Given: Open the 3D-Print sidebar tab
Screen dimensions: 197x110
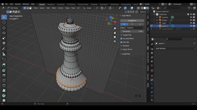Looking at the screenshot, I should tap(148, 77).
